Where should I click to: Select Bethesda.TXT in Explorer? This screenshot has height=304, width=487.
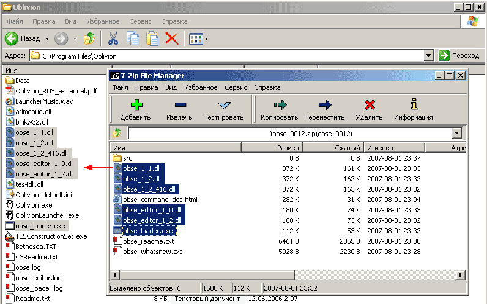(x=31, y=247)
